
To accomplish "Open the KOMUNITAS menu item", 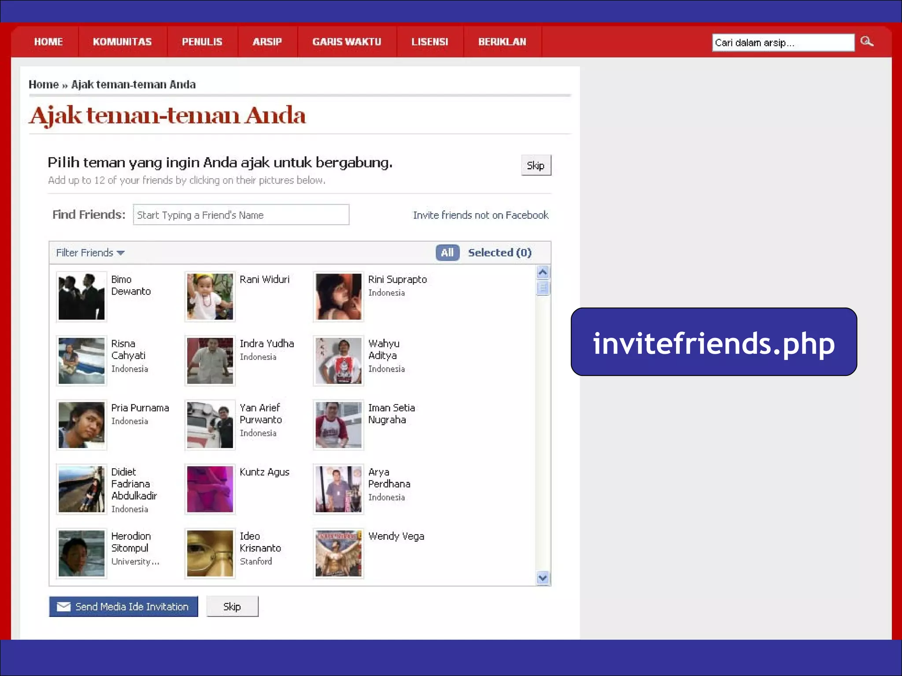I will (x=122, y=42).
